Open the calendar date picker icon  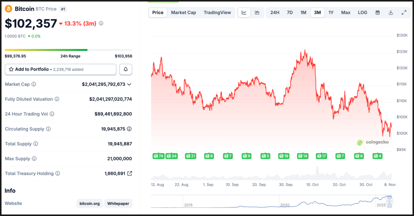(378, 12)
